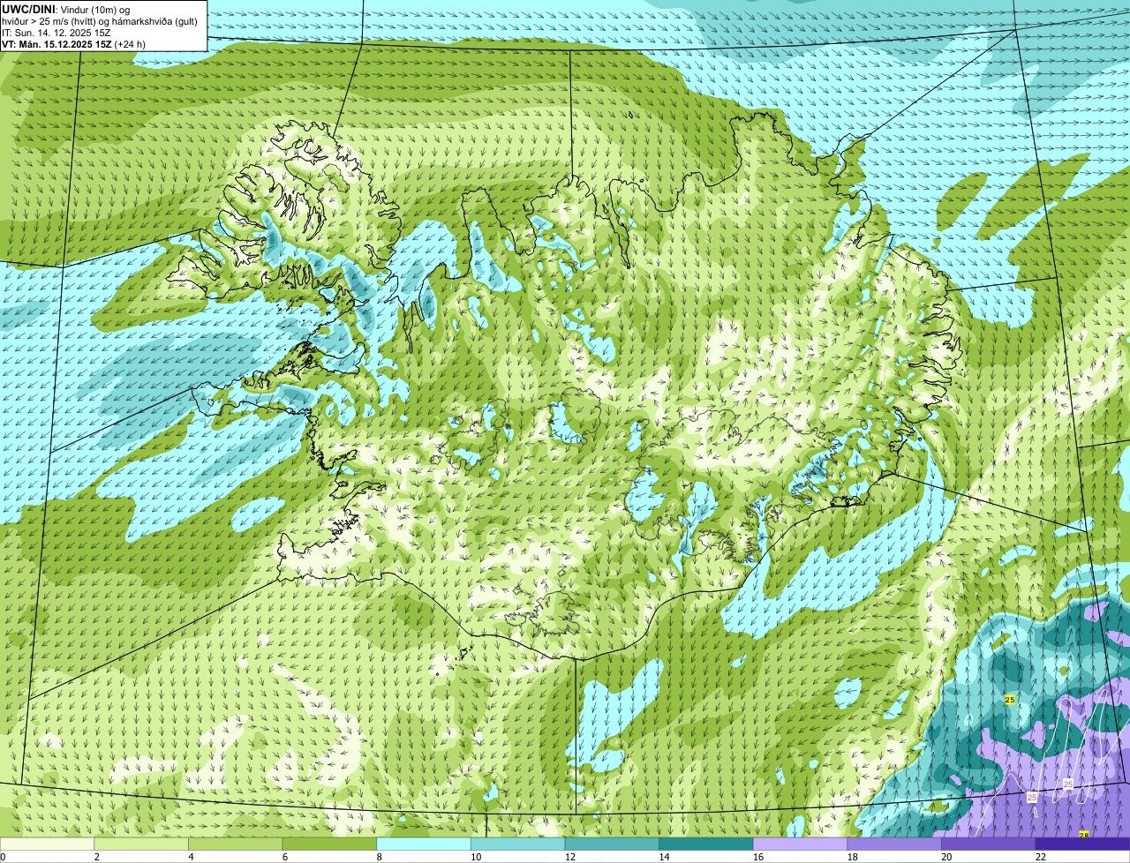The height and width of the screenshot is (863, 1130).
Task: Click the legend tick label "18"
Action: (852, 857)
